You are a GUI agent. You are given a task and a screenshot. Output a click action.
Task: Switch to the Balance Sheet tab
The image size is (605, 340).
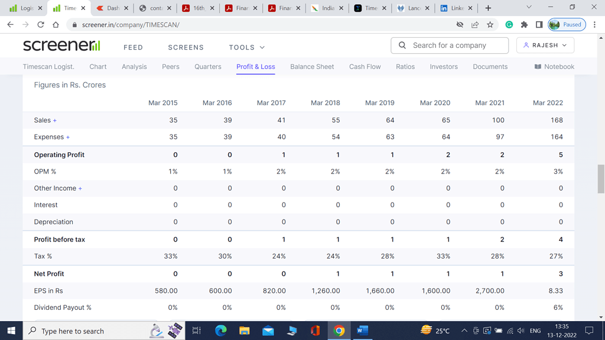click(312, 67)
